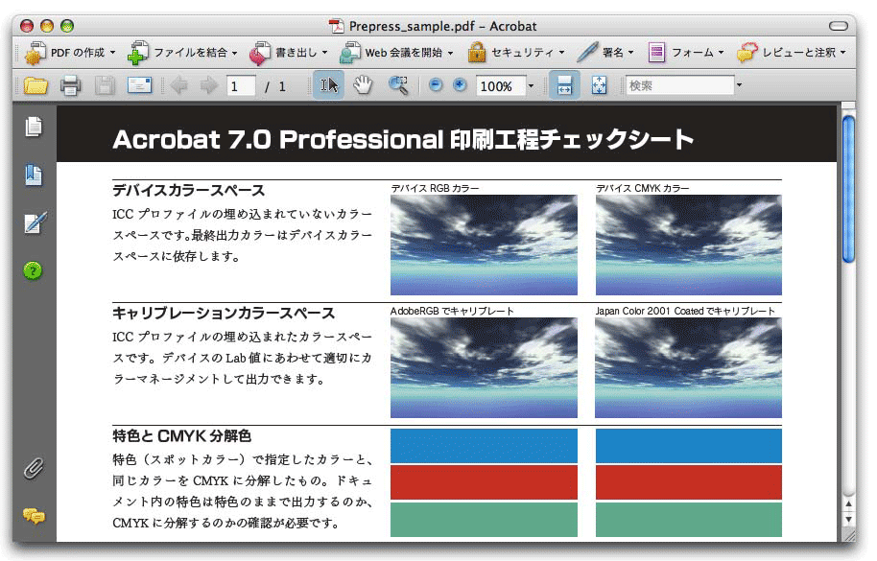Open the How To help panel
The width and height of the screenshot is (877, 561).
33,271
